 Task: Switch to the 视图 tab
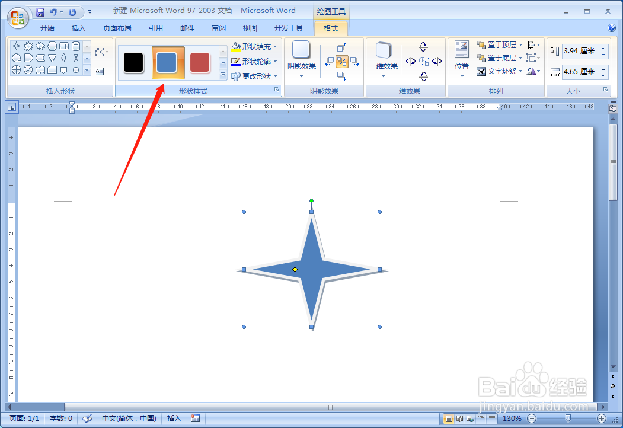250,28
